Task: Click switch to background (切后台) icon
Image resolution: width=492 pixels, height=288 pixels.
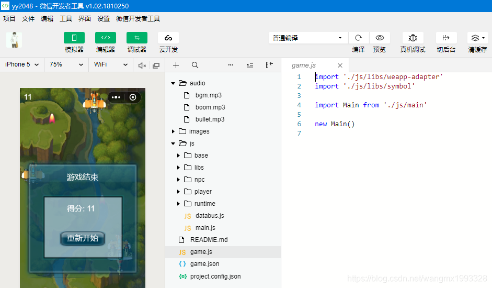Action: pyautogui.click(x=446, y=38)
